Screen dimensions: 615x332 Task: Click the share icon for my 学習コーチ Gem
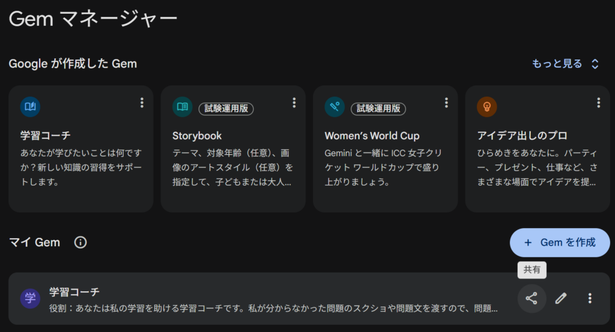pos(532,298)
